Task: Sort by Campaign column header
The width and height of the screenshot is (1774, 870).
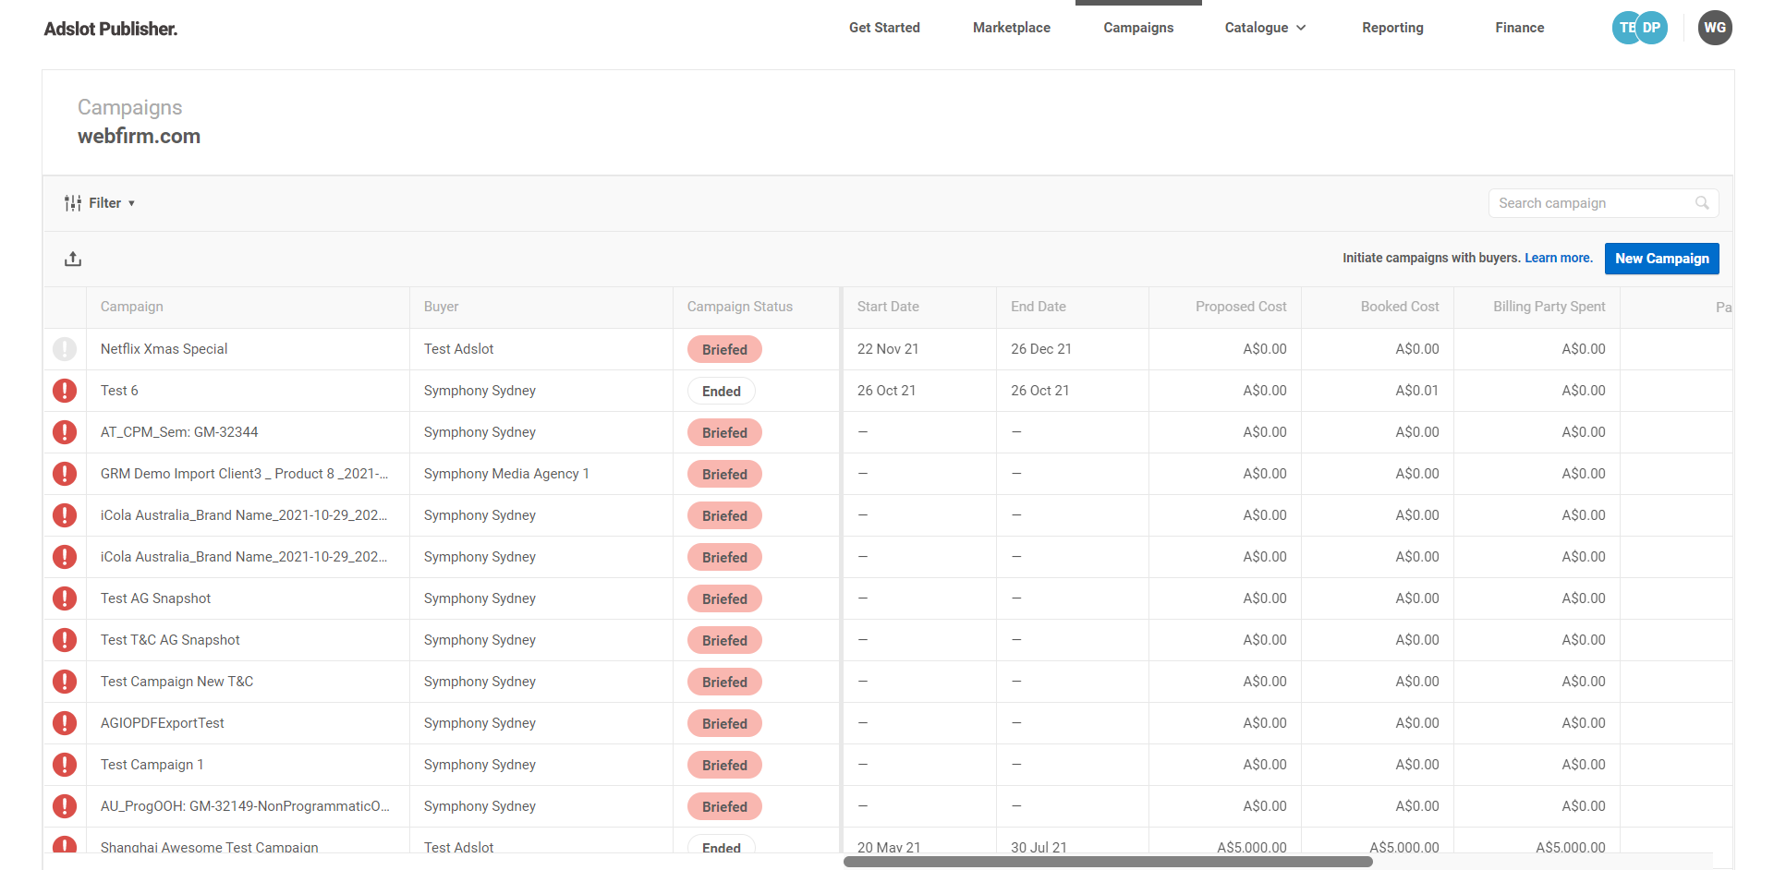Action: tap(132, 307)
